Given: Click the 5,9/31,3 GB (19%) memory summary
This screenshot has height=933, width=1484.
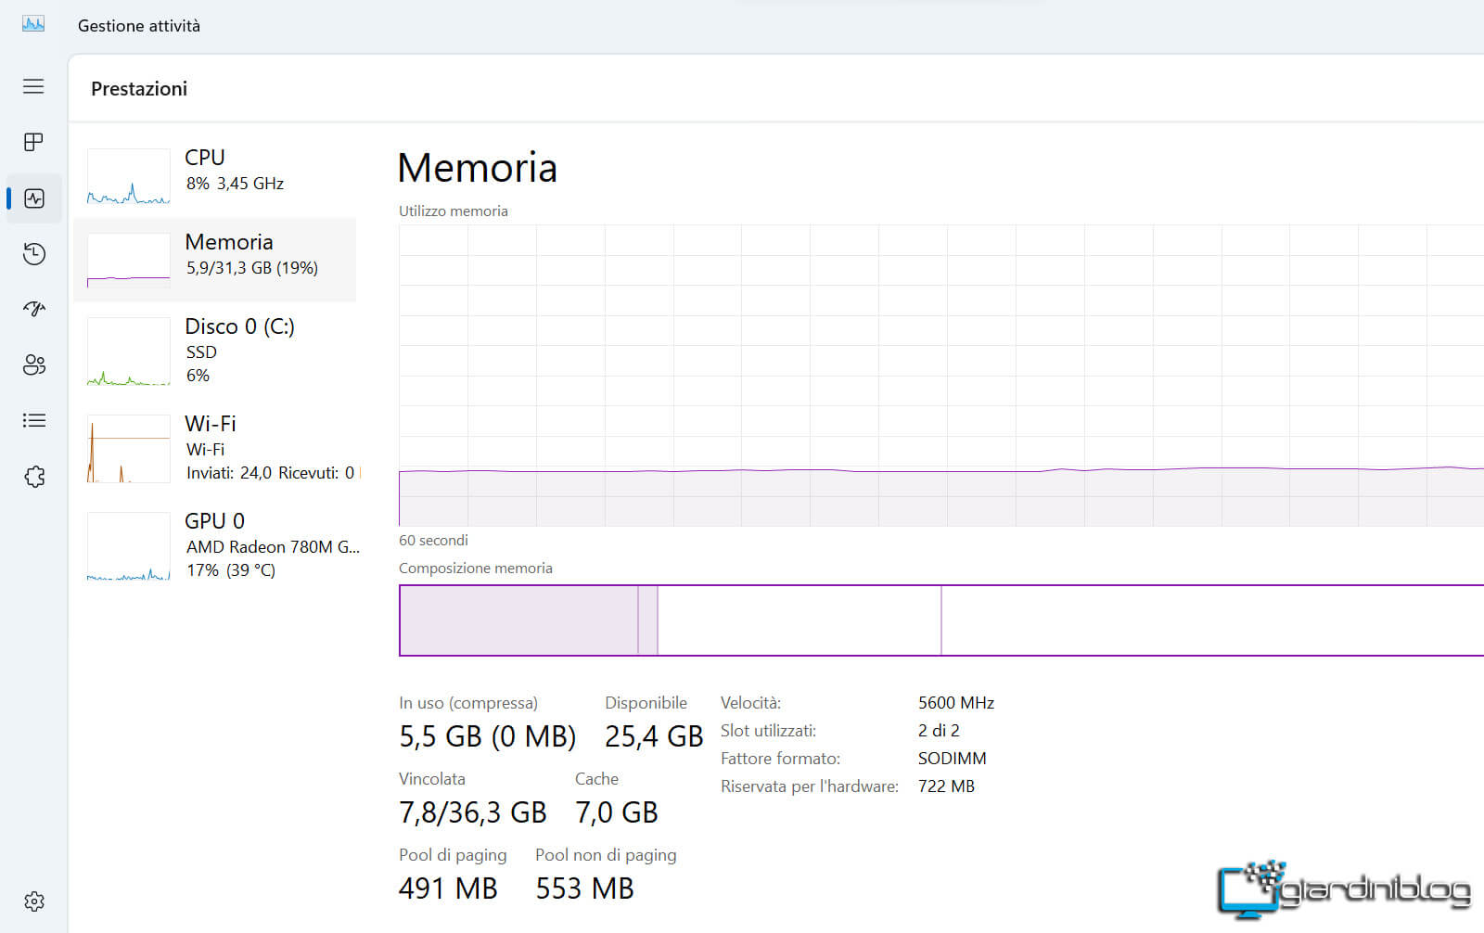Looking at the screenshot, I should 252,268.
